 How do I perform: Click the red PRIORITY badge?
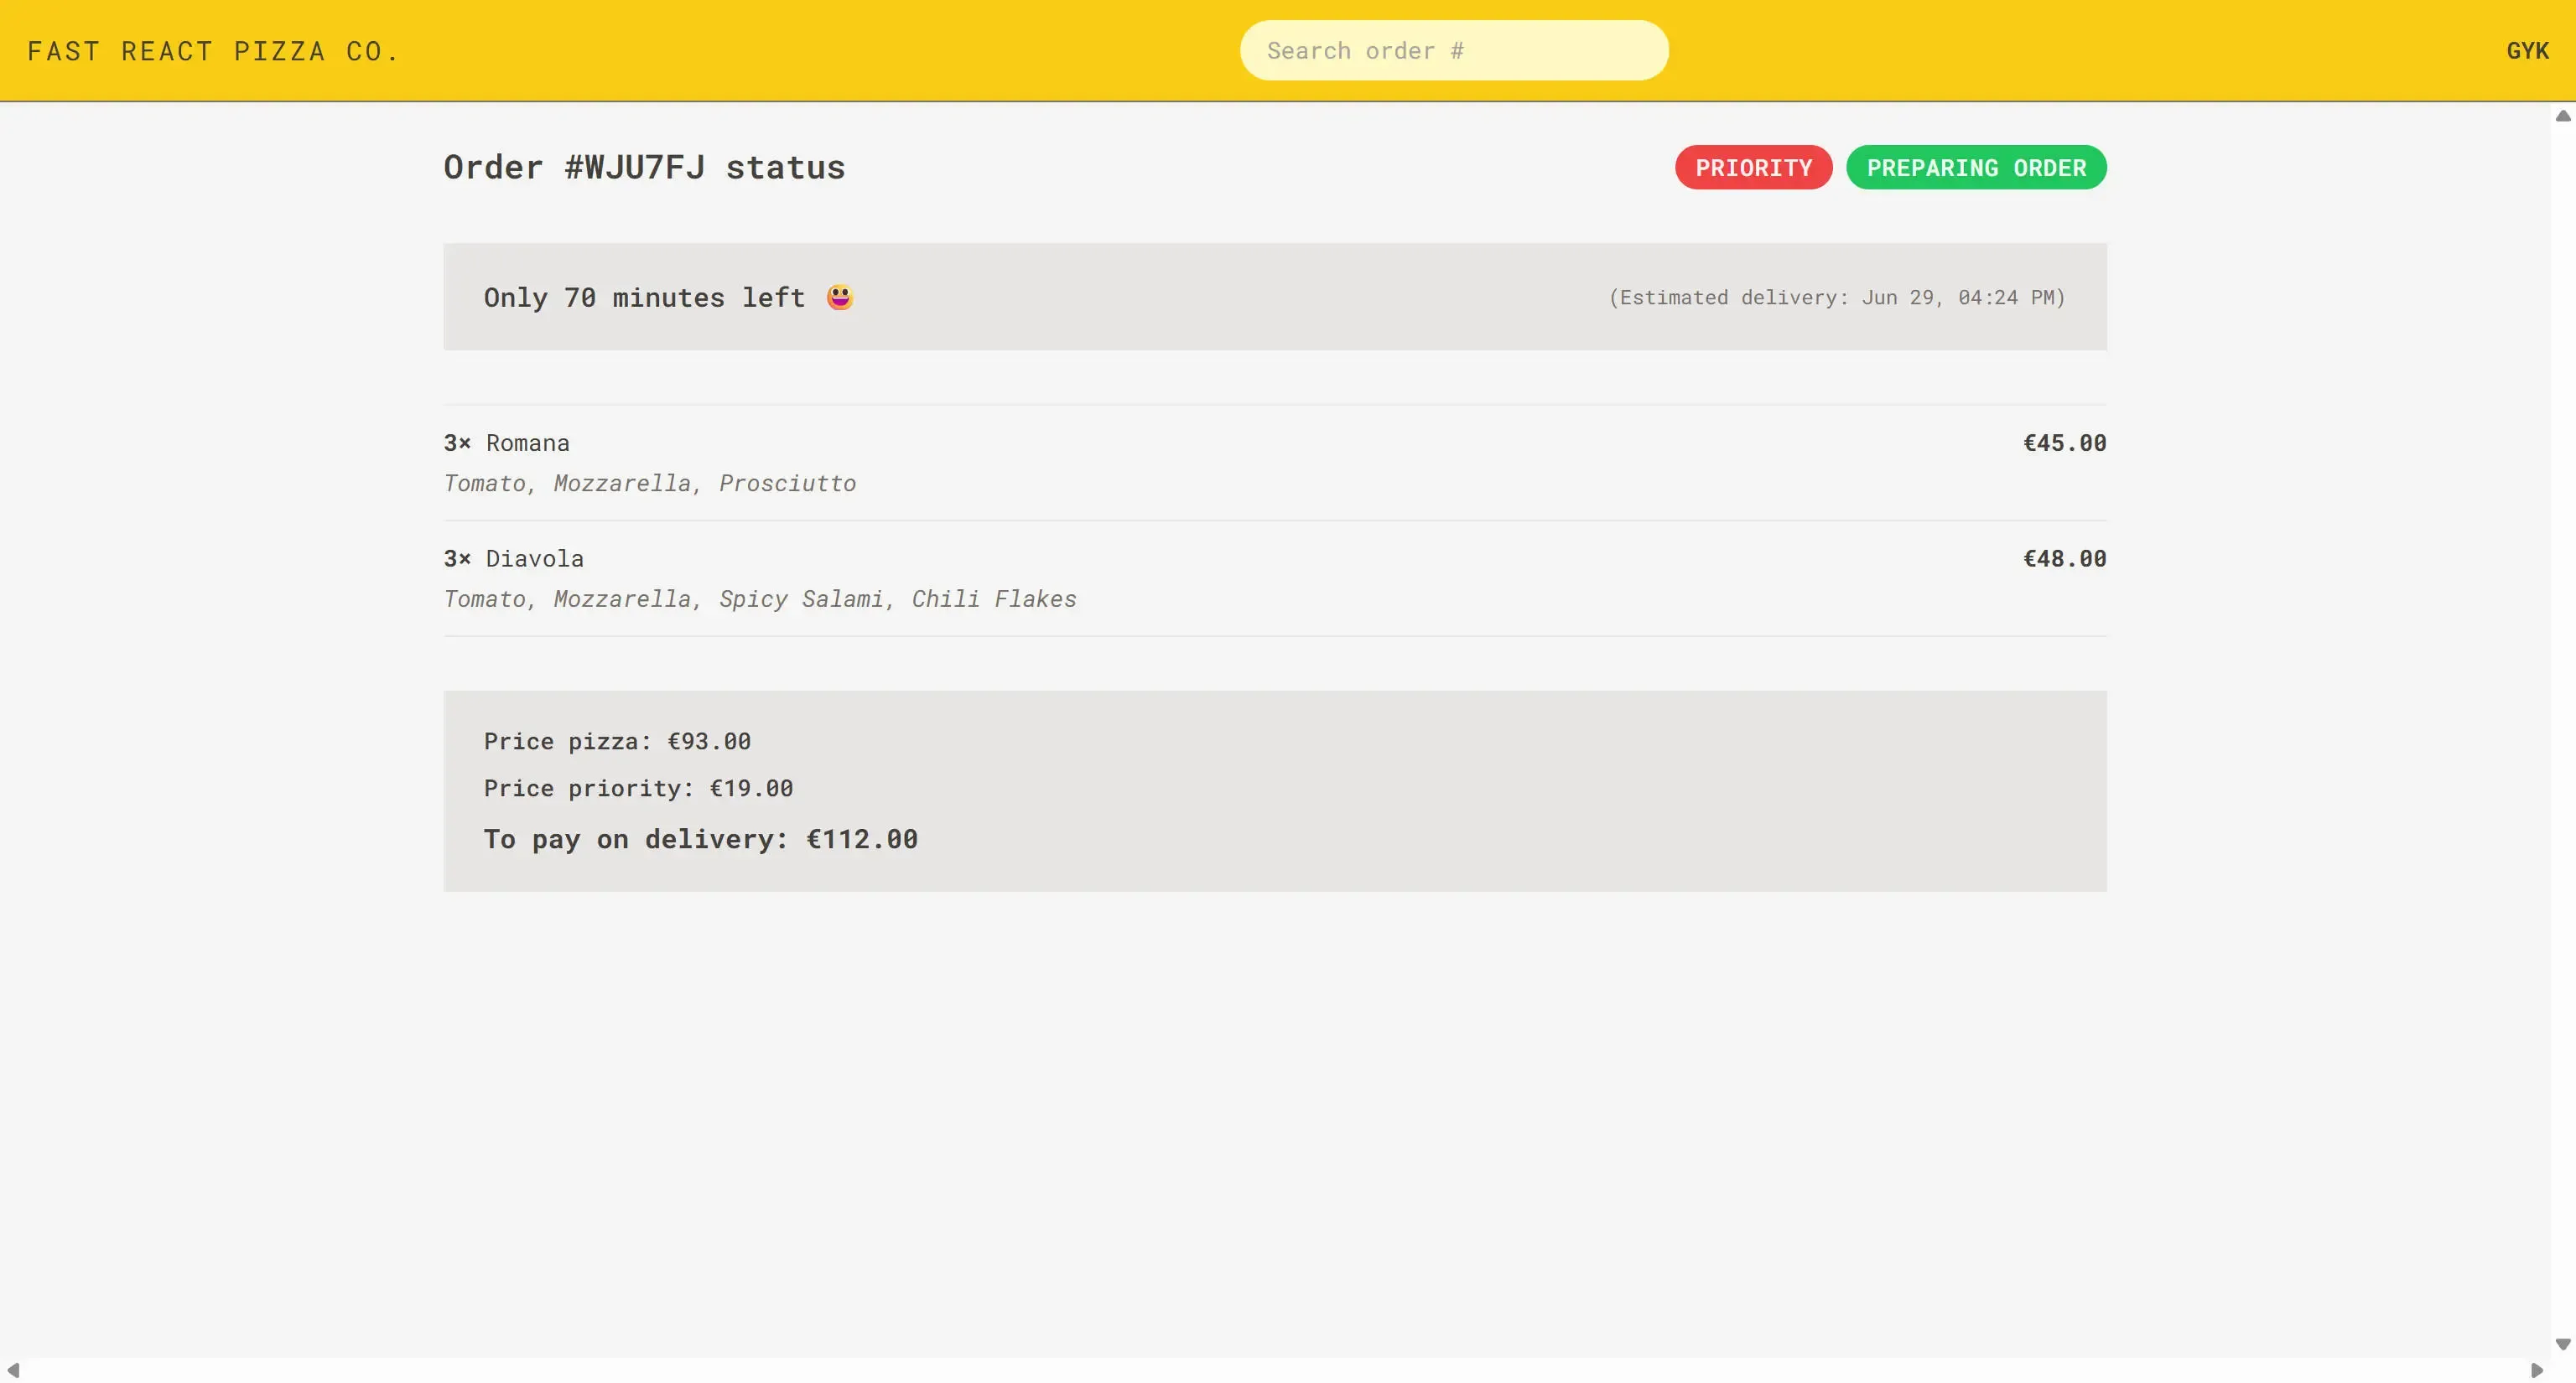(1754, 168)
